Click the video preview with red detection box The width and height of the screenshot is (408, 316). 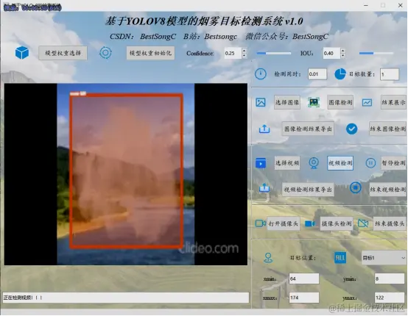coord(126,174)
